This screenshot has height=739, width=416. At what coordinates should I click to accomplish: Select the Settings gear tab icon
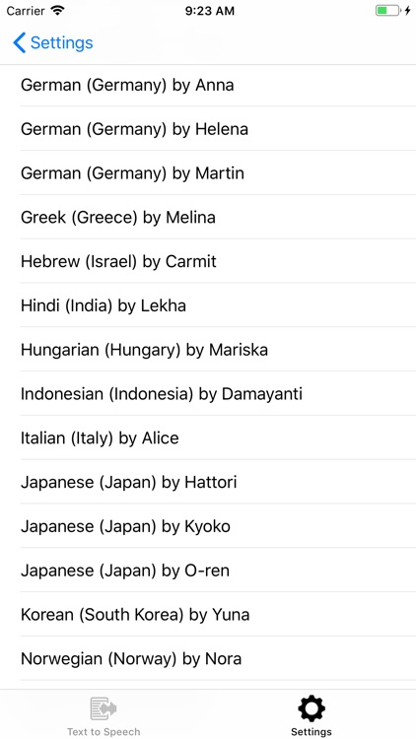point(312,708)
